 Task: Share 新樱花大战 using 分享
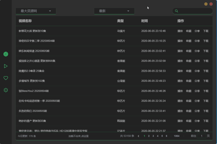click(x=197, y=31)
